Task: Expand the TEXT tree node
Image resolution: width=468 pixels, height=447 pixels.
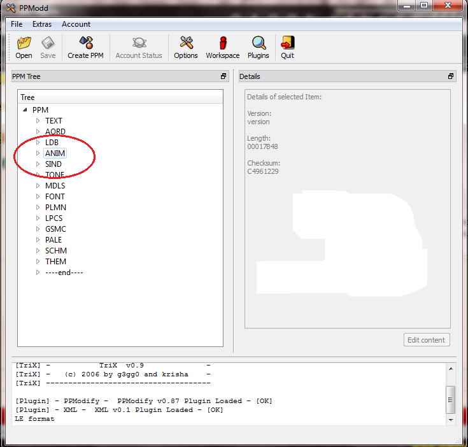Action: [38, 120]
